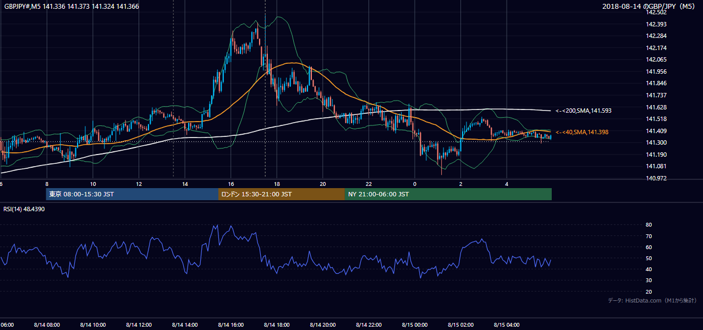Screen dimensions: 703x330
Task: Click the RSI 60 level label
Action: pos(649,247)
